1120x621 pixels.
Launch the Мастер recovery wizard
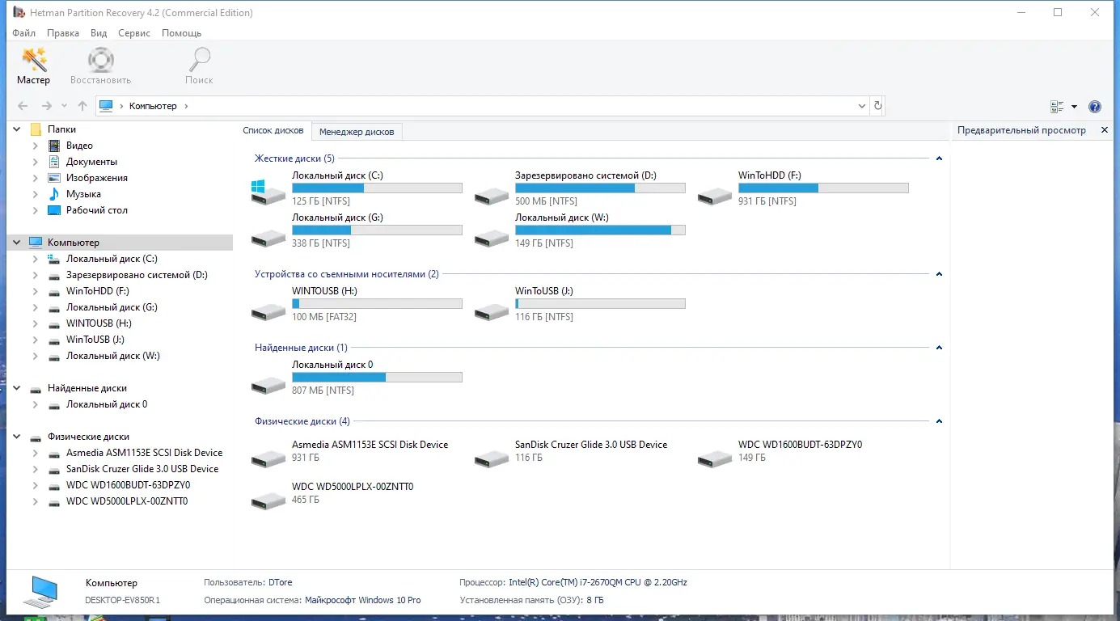click(34, 66)
